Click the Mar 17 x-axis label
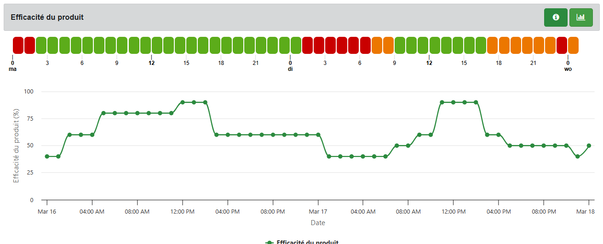 (x=318, y=212)
